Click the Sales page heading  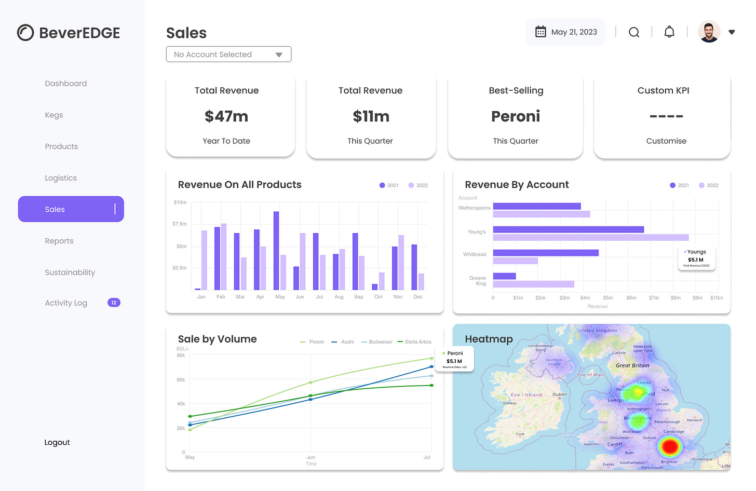[x=186, y=33]
